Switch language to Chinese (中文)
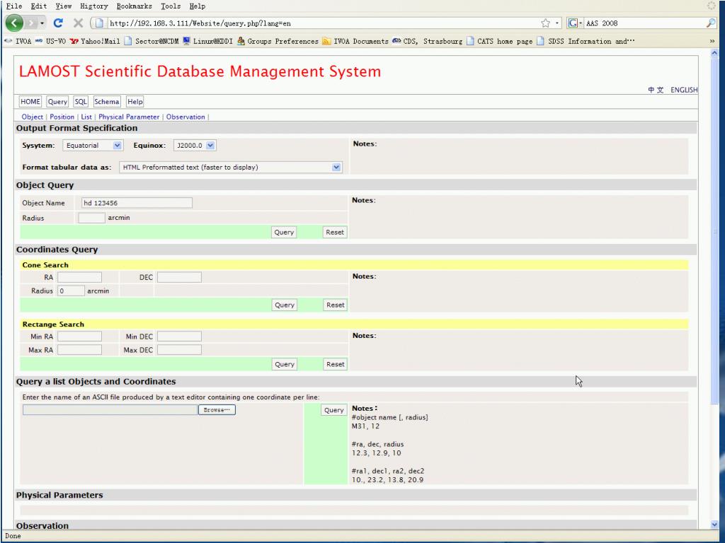Screen dimensions: 725x543 (656, 90)
